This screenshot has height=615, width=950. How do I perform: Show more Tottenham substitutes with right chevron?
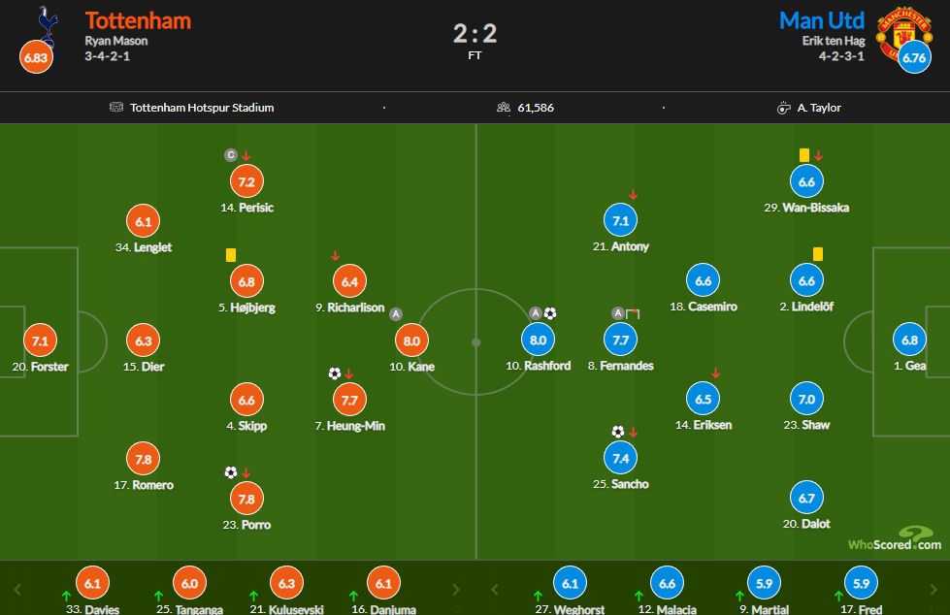[456, 590]
